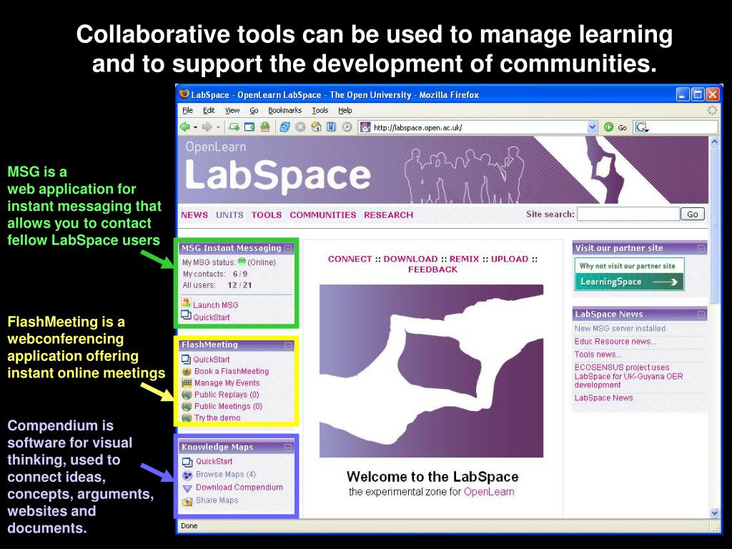732x549 pixels.
Task: Open the Forward history dropdown arrow
Action: (217, 127)
